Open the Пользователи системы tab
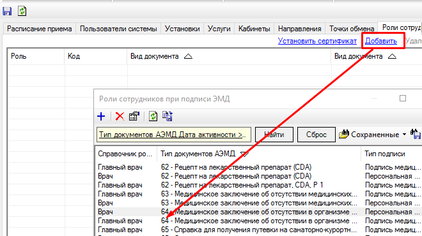422x236 pixels. click(x=118, y=29)
